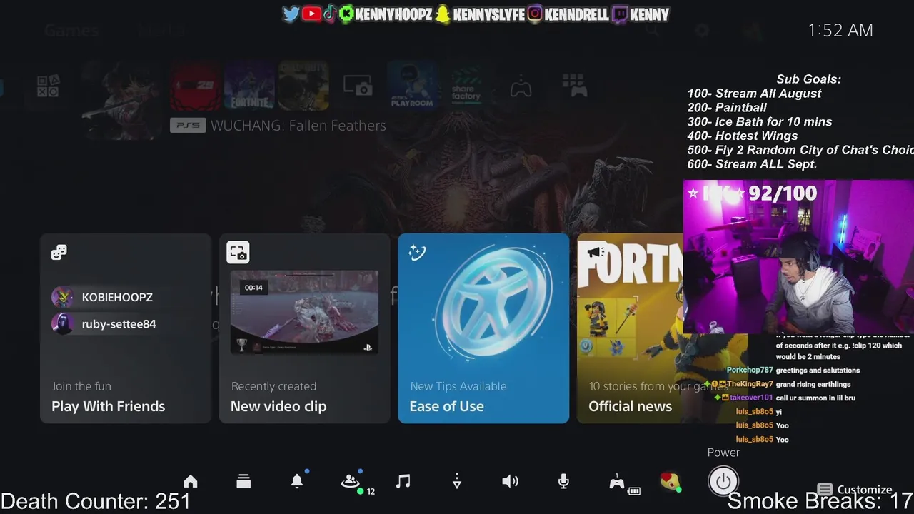Open the Share Factory app tile
This screenshot has height=514, width=914.
(x=466, y=86)
